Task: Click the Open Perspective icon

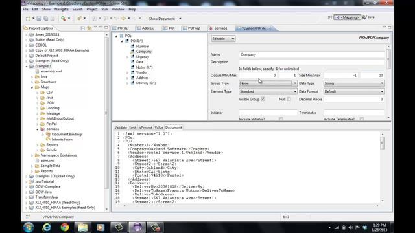Action: point(330,17)
